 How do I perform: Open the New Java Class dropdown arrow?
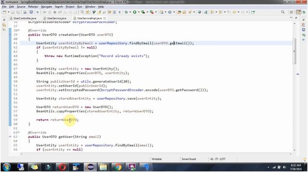click(x=174, y=12)
